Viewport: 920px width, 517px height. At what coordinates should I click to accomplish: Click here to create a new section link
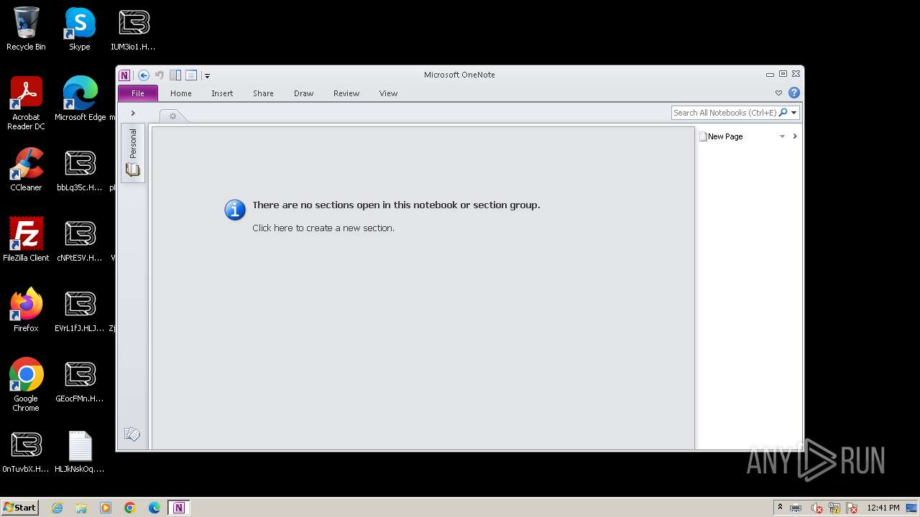[x=323, y=228]
